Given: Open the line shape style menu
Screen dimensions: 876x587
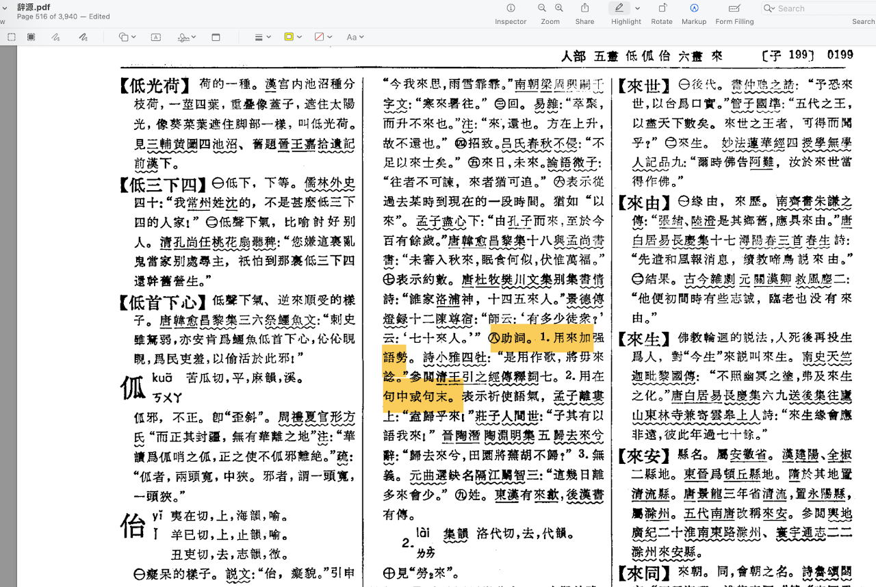Looking at the screenshot, I should pyautogui.click(x=262, y=37).
